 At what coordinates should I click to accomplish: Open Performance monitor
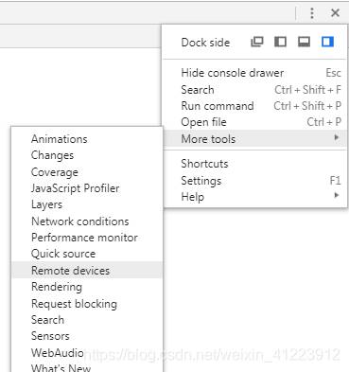point(87,238)
